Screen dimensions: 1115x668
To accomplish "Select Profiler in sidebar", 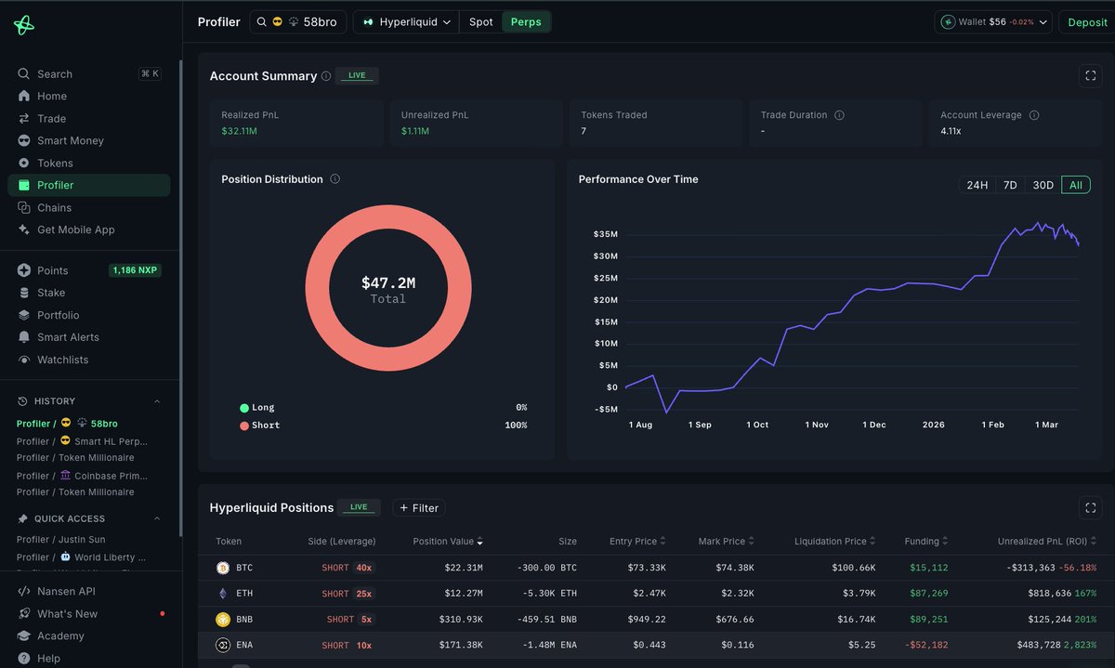I will [x=88, y=185].
